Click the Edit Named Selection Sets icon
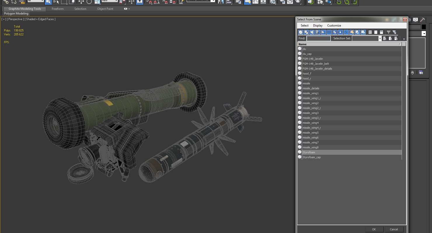 pos(181,2)
